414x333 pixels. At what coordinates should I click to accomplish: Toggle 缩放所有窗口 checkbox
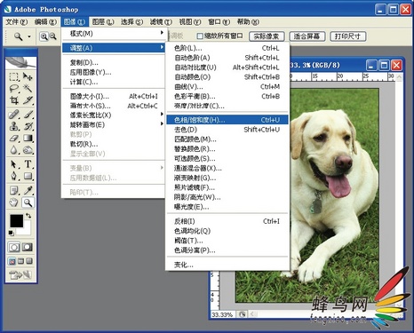click(200, 36)
